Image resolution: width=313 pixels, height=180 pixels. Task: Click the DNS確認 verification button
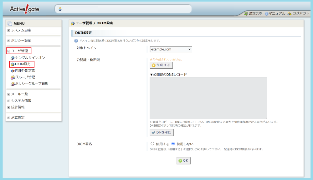pyautogui.click(x=162, y=132)
